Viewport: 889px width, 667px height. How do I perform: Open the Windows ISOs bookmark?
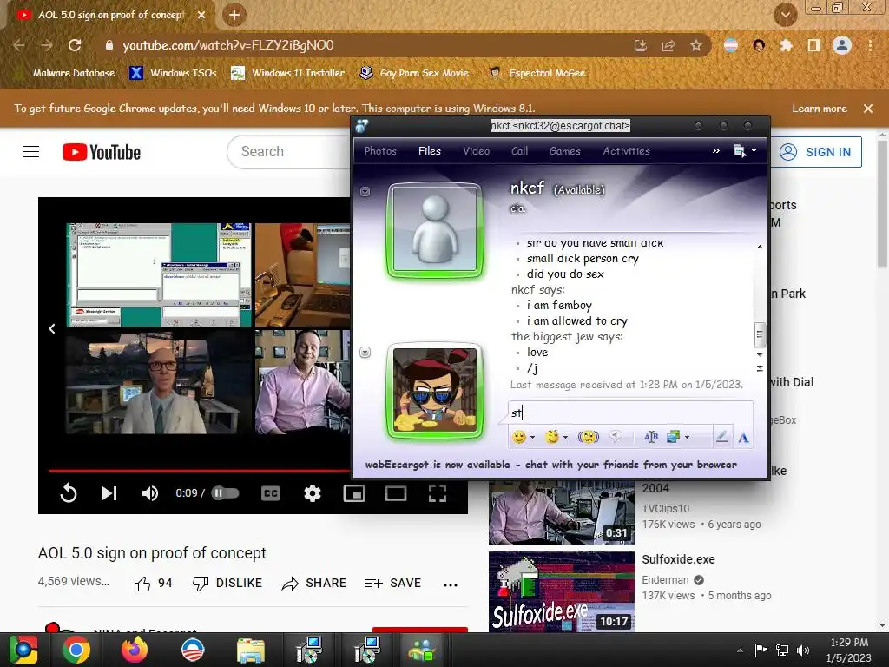174,73
